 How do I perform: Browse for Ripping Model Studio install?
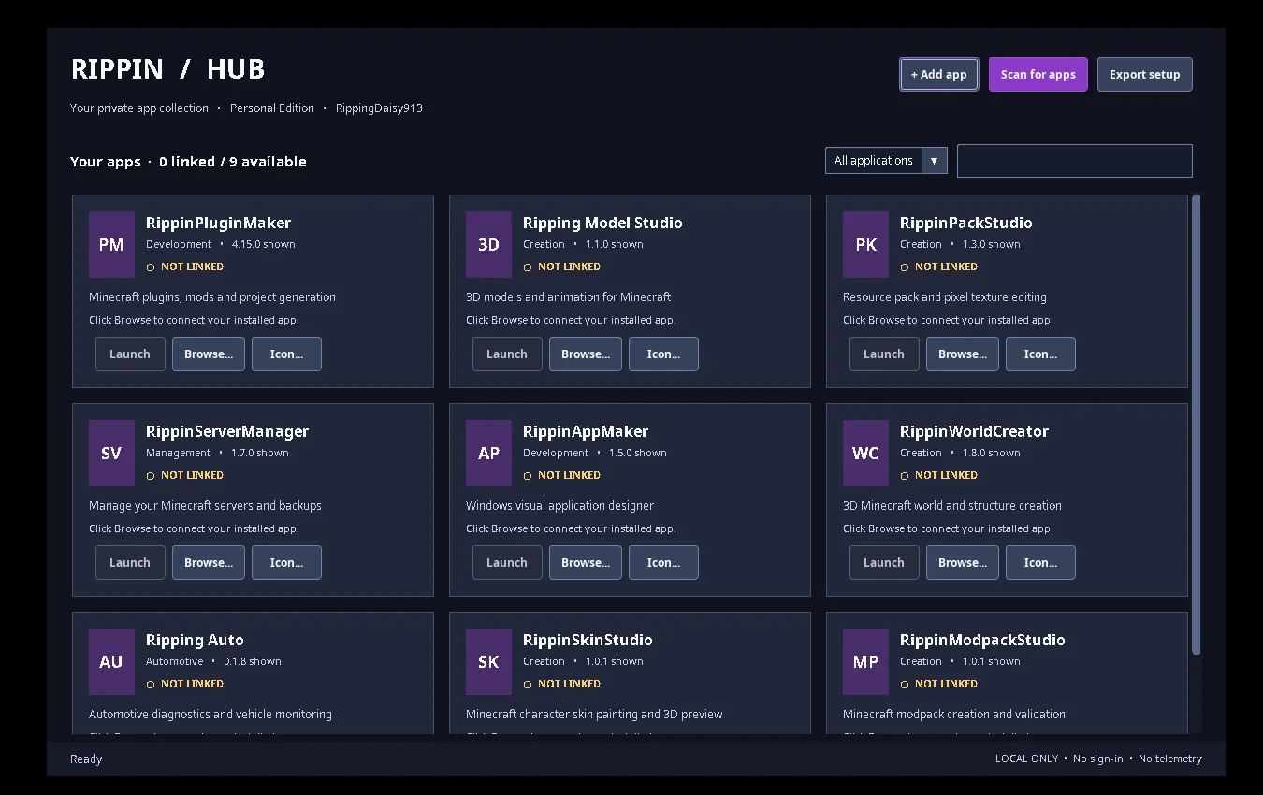point(586,354)
